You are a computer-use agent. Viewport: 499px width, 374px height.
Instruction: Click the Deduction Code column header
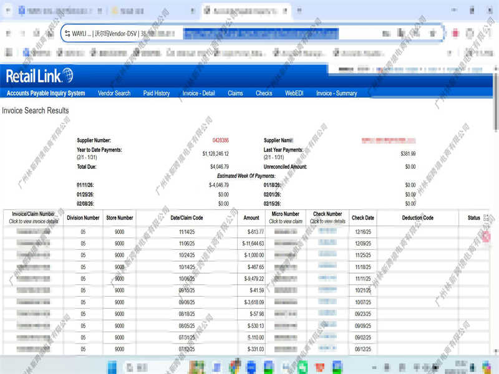[417, 218]
